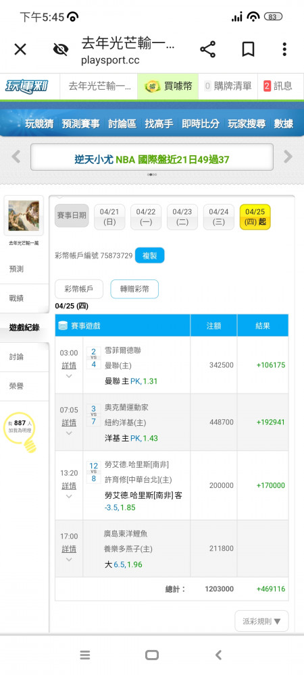Show previous banner with left arrow

pyautogui.click(x=16, y=157)
